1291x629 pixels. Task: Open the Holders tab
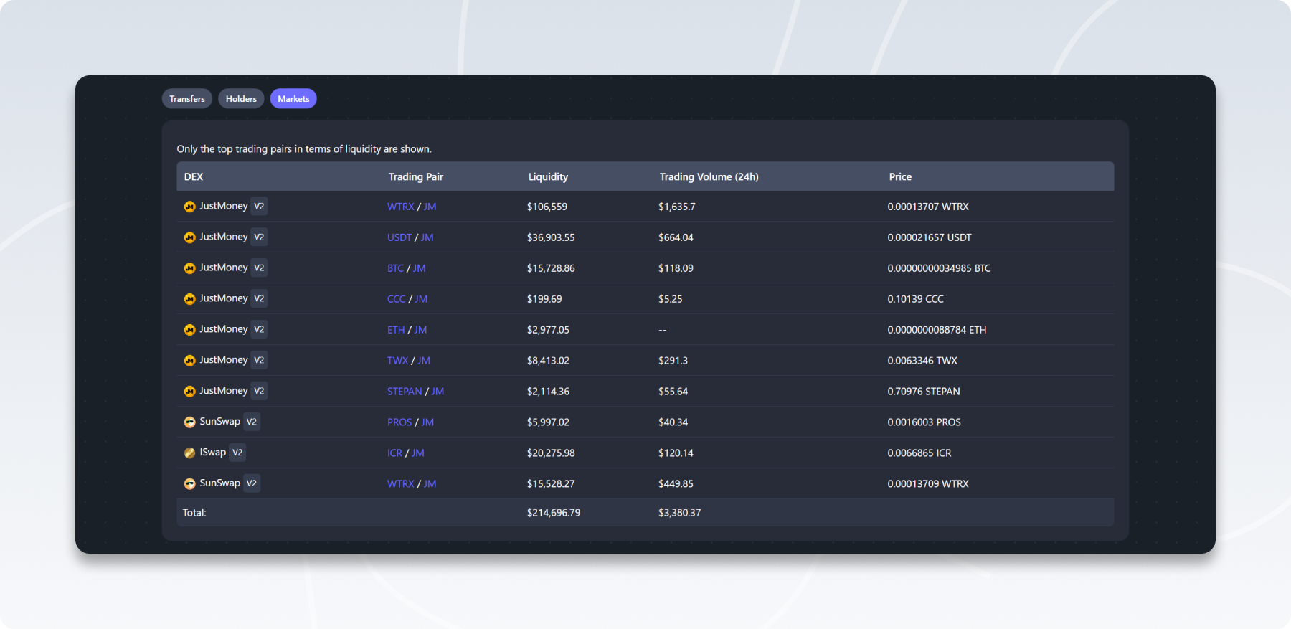pyautogui.click(x=241, y=99)
